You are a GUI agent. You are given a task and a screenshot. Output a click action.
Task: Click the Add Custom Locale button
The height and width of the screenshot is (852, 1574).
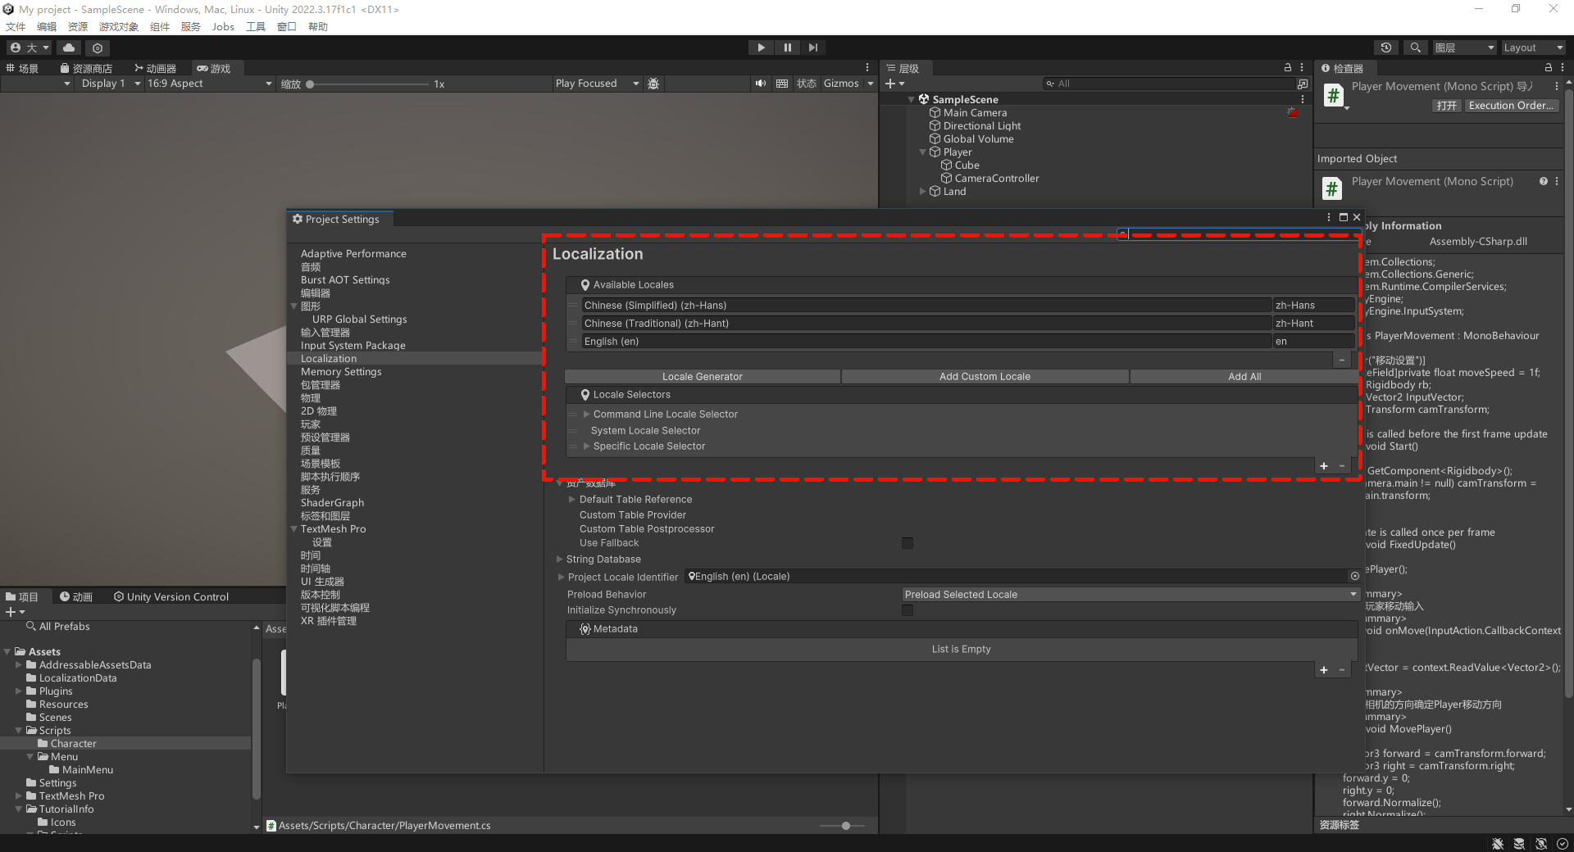coord(985,377)
